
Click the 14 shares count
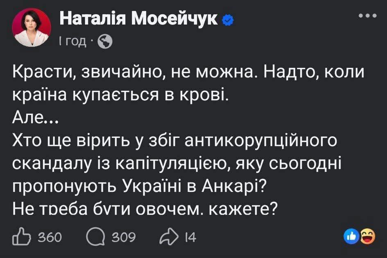(190, 238)
